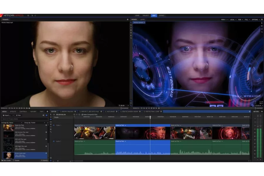Screen dimensions: 264x176
Task: Mute the Audio 1 track
Action: tap(54, 141)
